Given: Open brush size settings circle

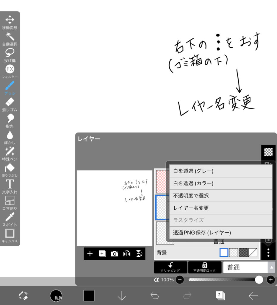Looking at the screenshot, I should coord(56,296).
